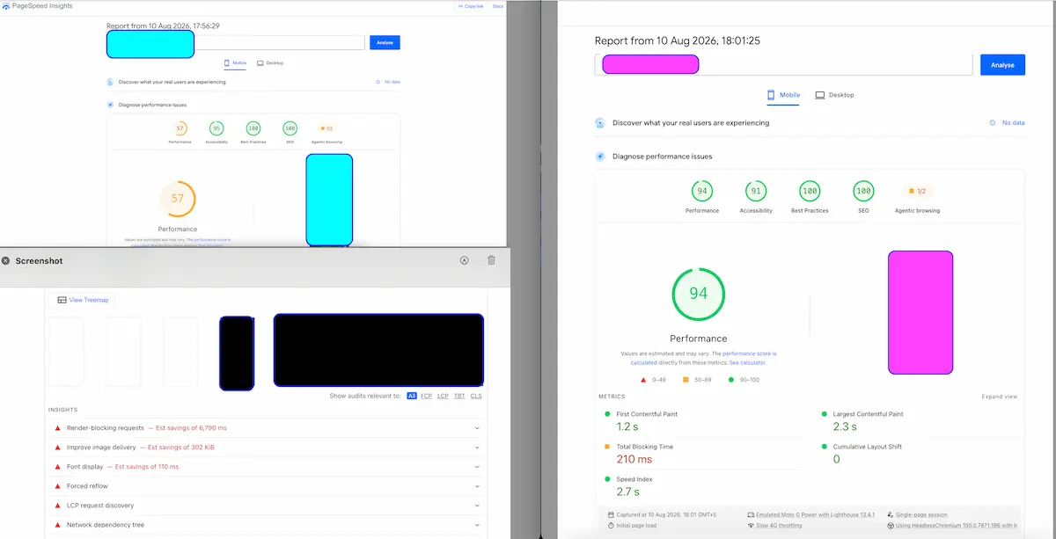This screenshot has width=1056, height=539.
Task: Click the large 94 Performance score circle
Action: point(699,293)
